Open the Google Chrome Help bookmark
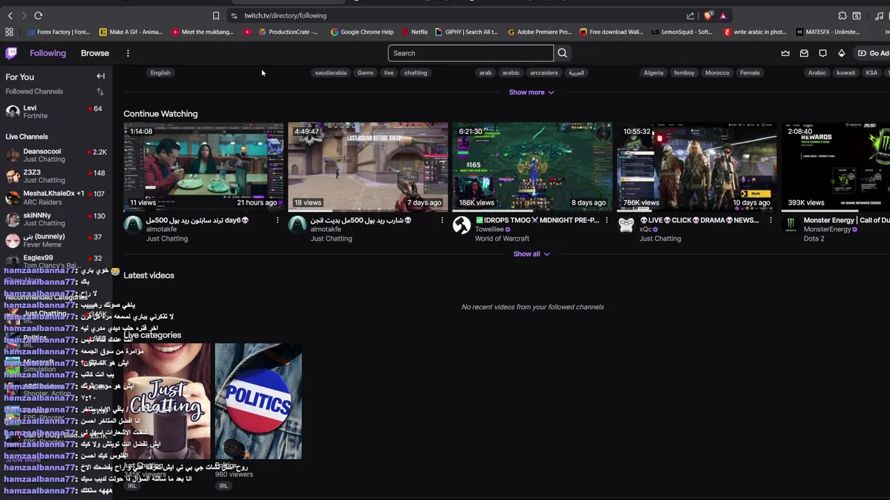The width and height of the screenshot is (890, 500). [x=362, y=32]
